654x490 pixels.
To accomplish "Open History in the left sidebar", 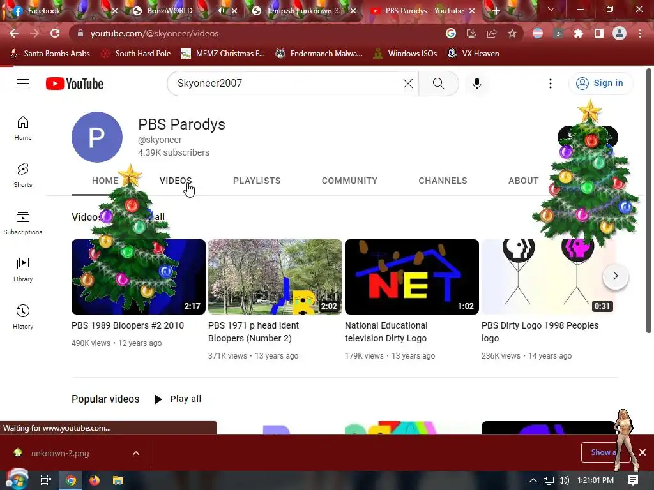I will [x=23, y=317].
